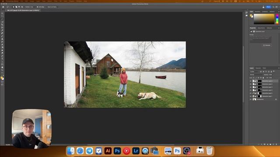
Task: Click the Home icon in options bar
Action: tap(3, 7)
